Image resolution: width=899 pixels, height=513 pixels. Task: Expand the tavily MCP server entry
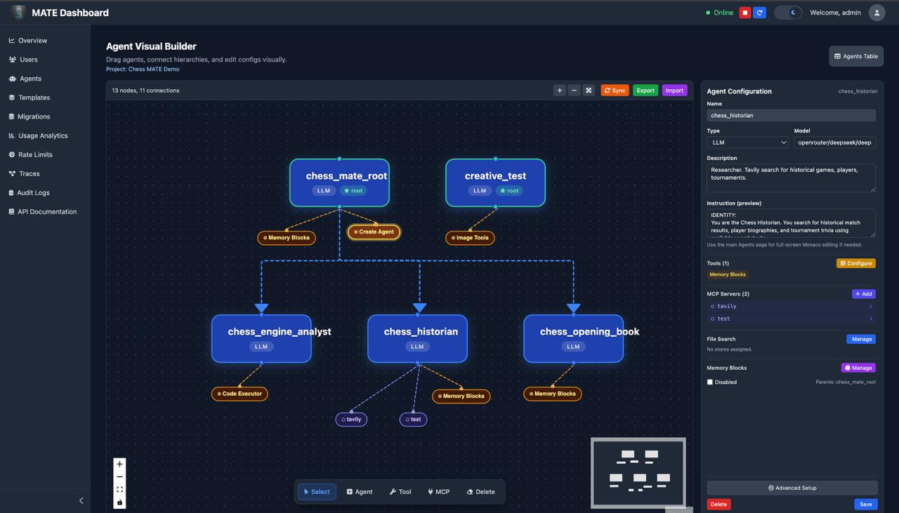click(792, 306)
